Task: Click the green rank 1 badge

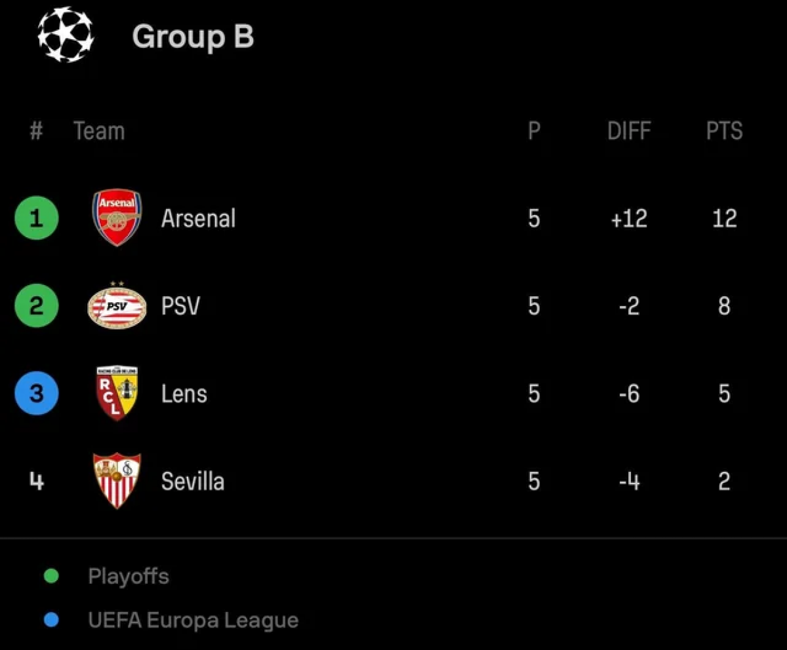Action: [x=37, y=218]
